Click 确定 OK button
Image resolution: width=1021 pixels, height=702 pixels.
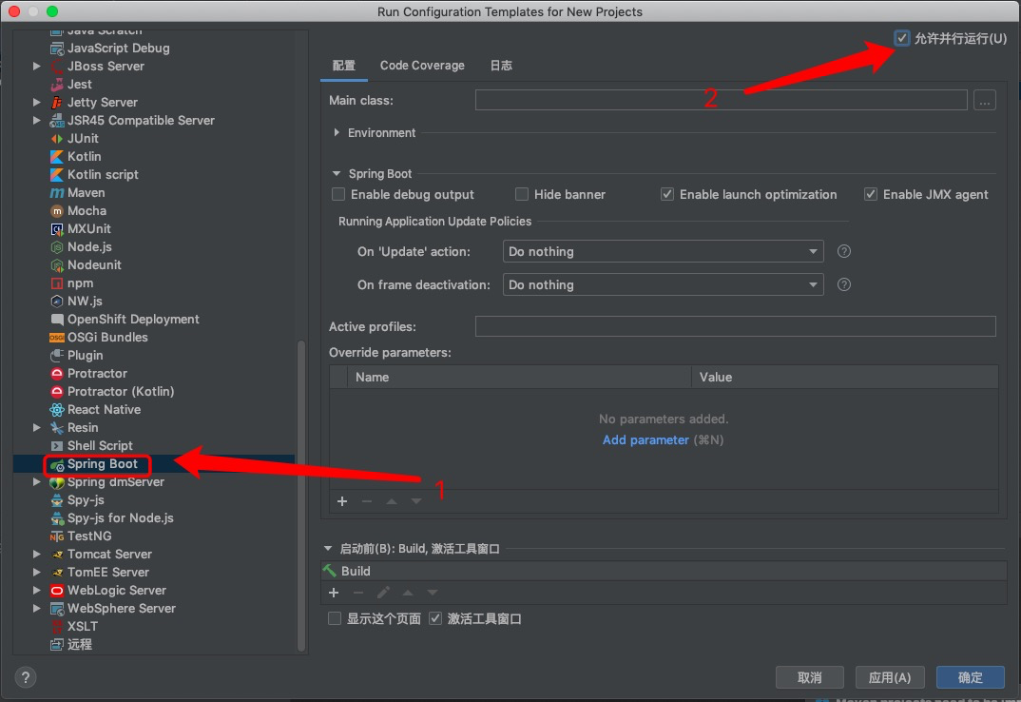[x=971, y=677]
